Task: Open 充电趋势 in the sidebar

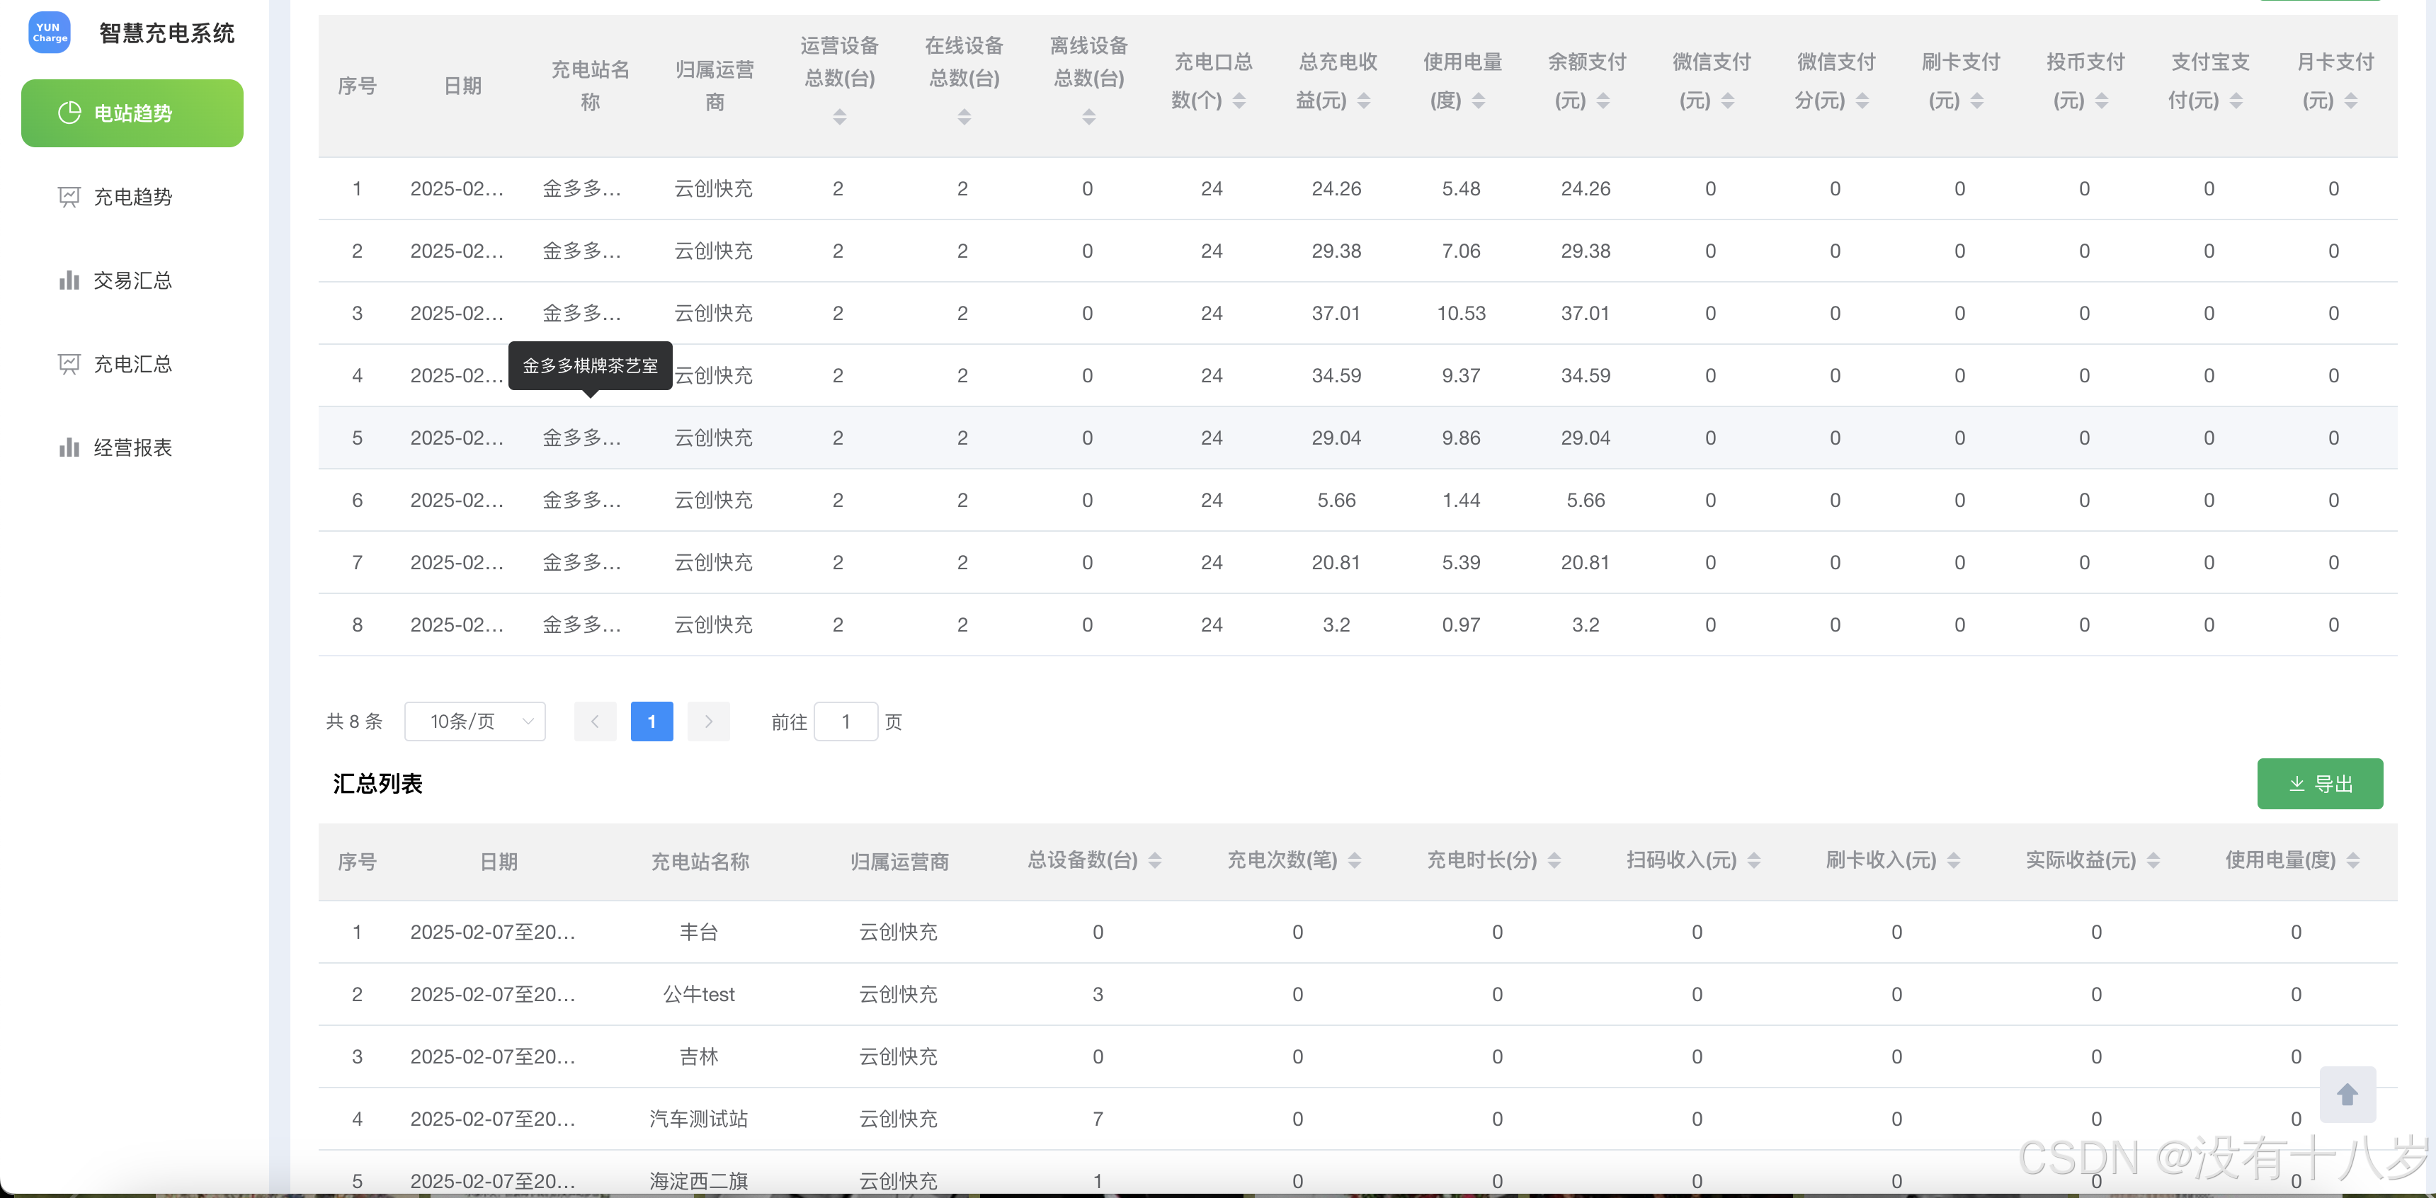Action: (132, 197)
